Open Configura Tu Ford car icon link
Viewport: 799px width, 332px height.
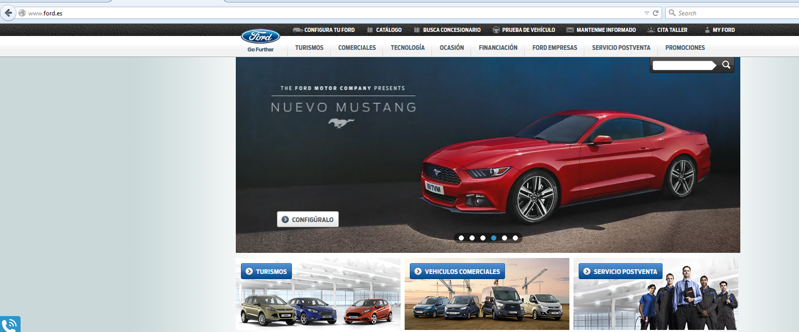click(x=298, y=30)
